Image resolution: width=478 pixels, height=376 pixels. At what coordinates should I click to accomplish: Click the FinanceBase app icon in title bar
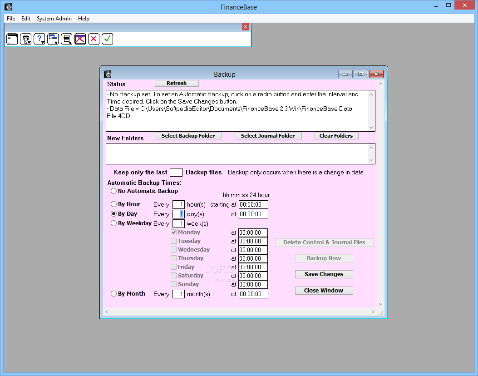click(9, 7)
